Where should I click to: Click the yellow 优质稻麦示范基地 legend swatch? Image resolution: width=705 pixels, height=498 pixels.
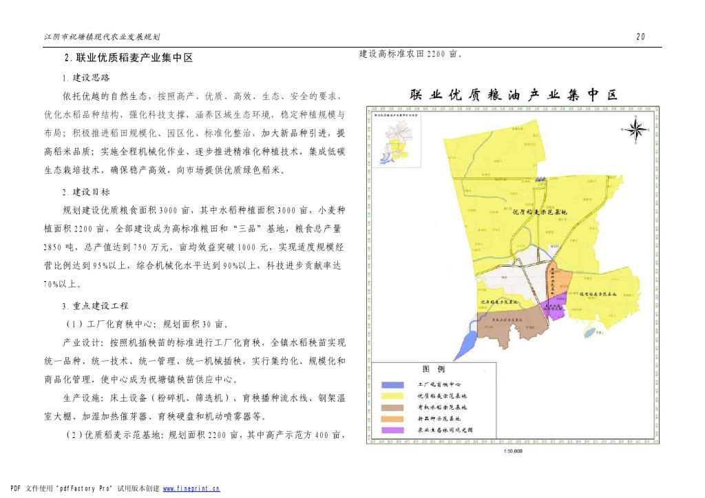(392, 396)
